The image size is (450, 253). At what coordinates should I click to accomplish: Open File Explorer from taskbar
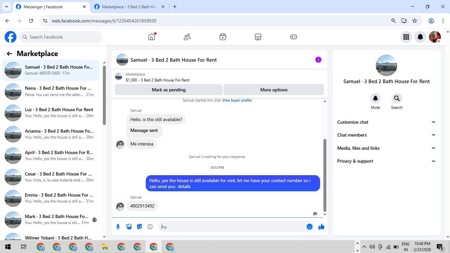click(105, 247)
